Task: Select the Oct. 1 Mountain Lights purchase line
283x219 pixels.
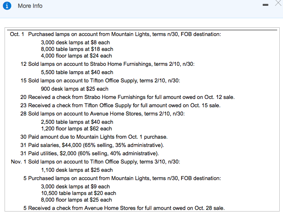Action: (x=116, y=34)
